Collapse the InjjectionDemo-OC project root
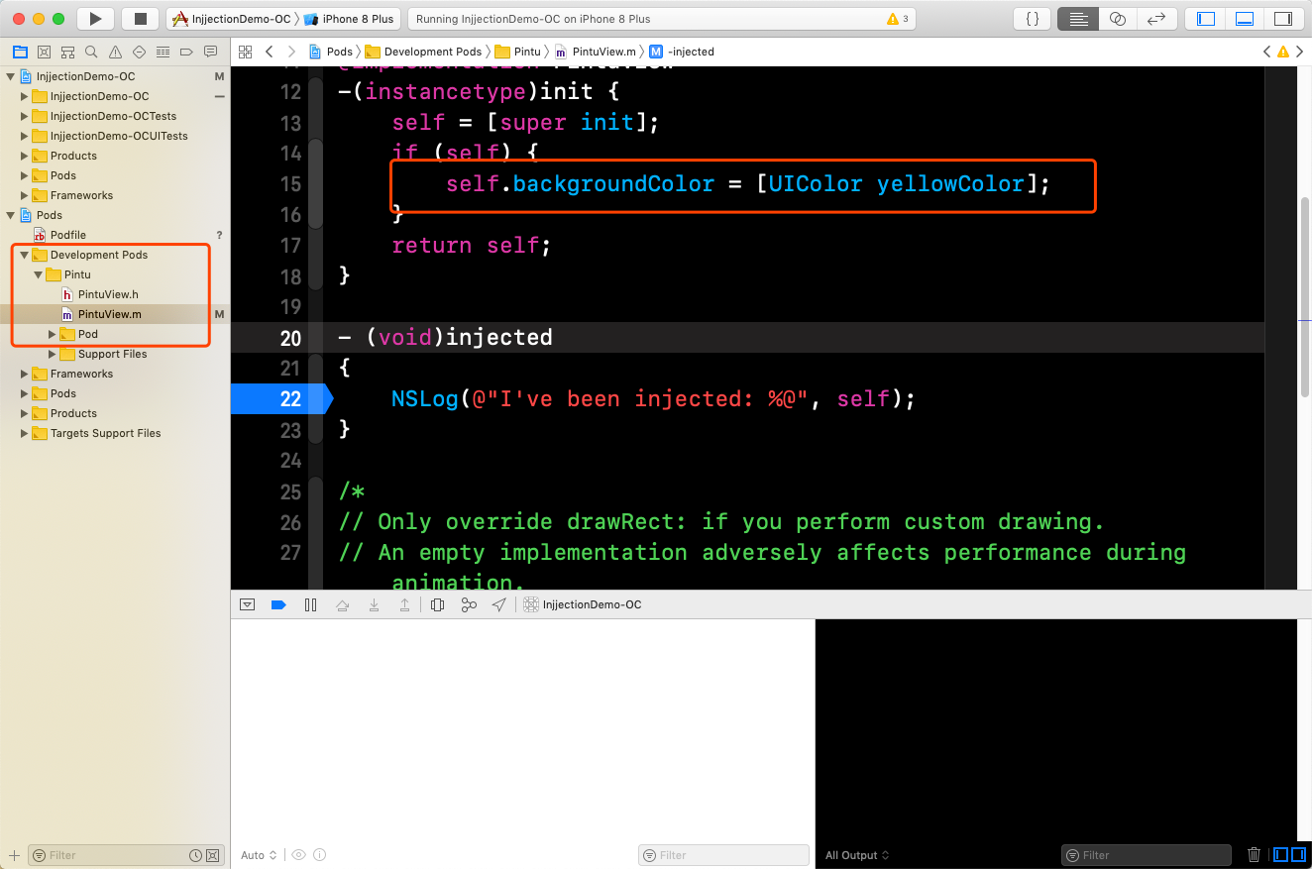Viewport: 1312px width, 869px height. 11,76
